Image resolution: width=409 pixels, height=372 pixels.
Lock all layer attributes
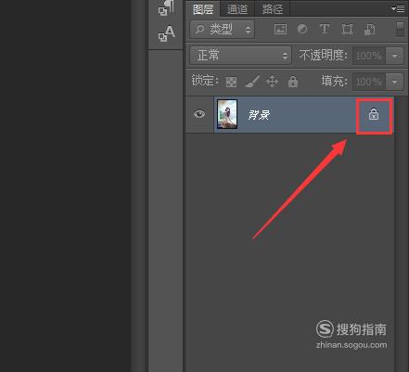click(x=293, y=82)
